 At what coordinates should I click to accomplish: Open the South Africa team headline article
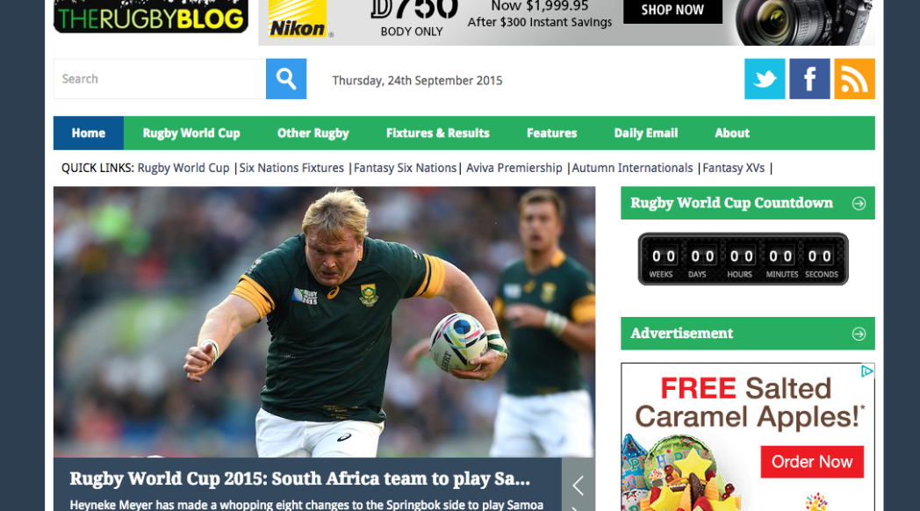[300, 479]
